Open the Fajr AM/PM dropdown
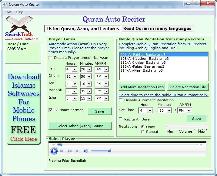This screenshot has height=176, width=217. [106, 69]
